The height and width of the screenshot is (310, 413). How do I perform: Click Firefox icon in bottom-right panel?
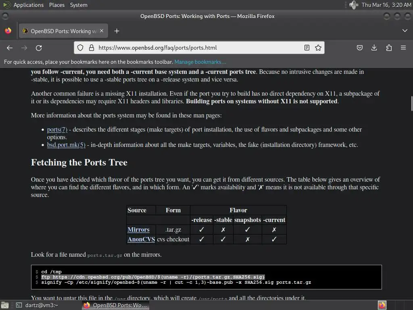tap(382, 305)
